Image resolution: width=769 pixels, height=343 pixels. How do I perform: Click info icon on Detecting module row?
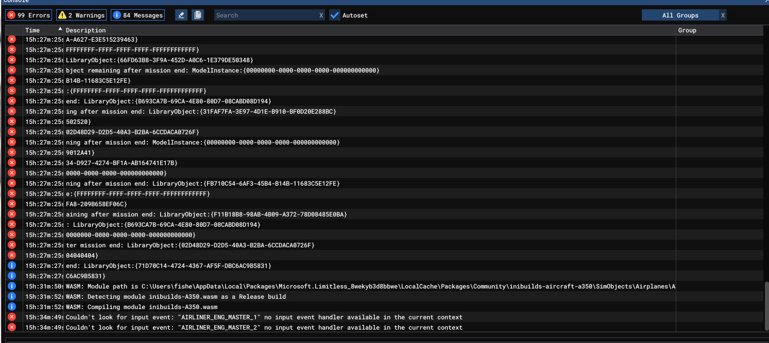(12, 297)
